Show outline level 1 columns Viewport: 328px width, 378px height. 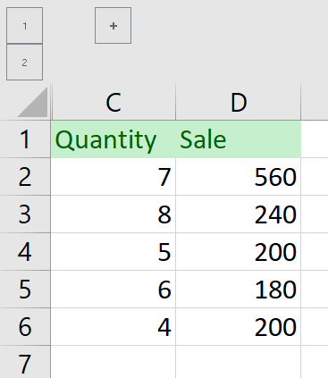[x=24, y=26]
